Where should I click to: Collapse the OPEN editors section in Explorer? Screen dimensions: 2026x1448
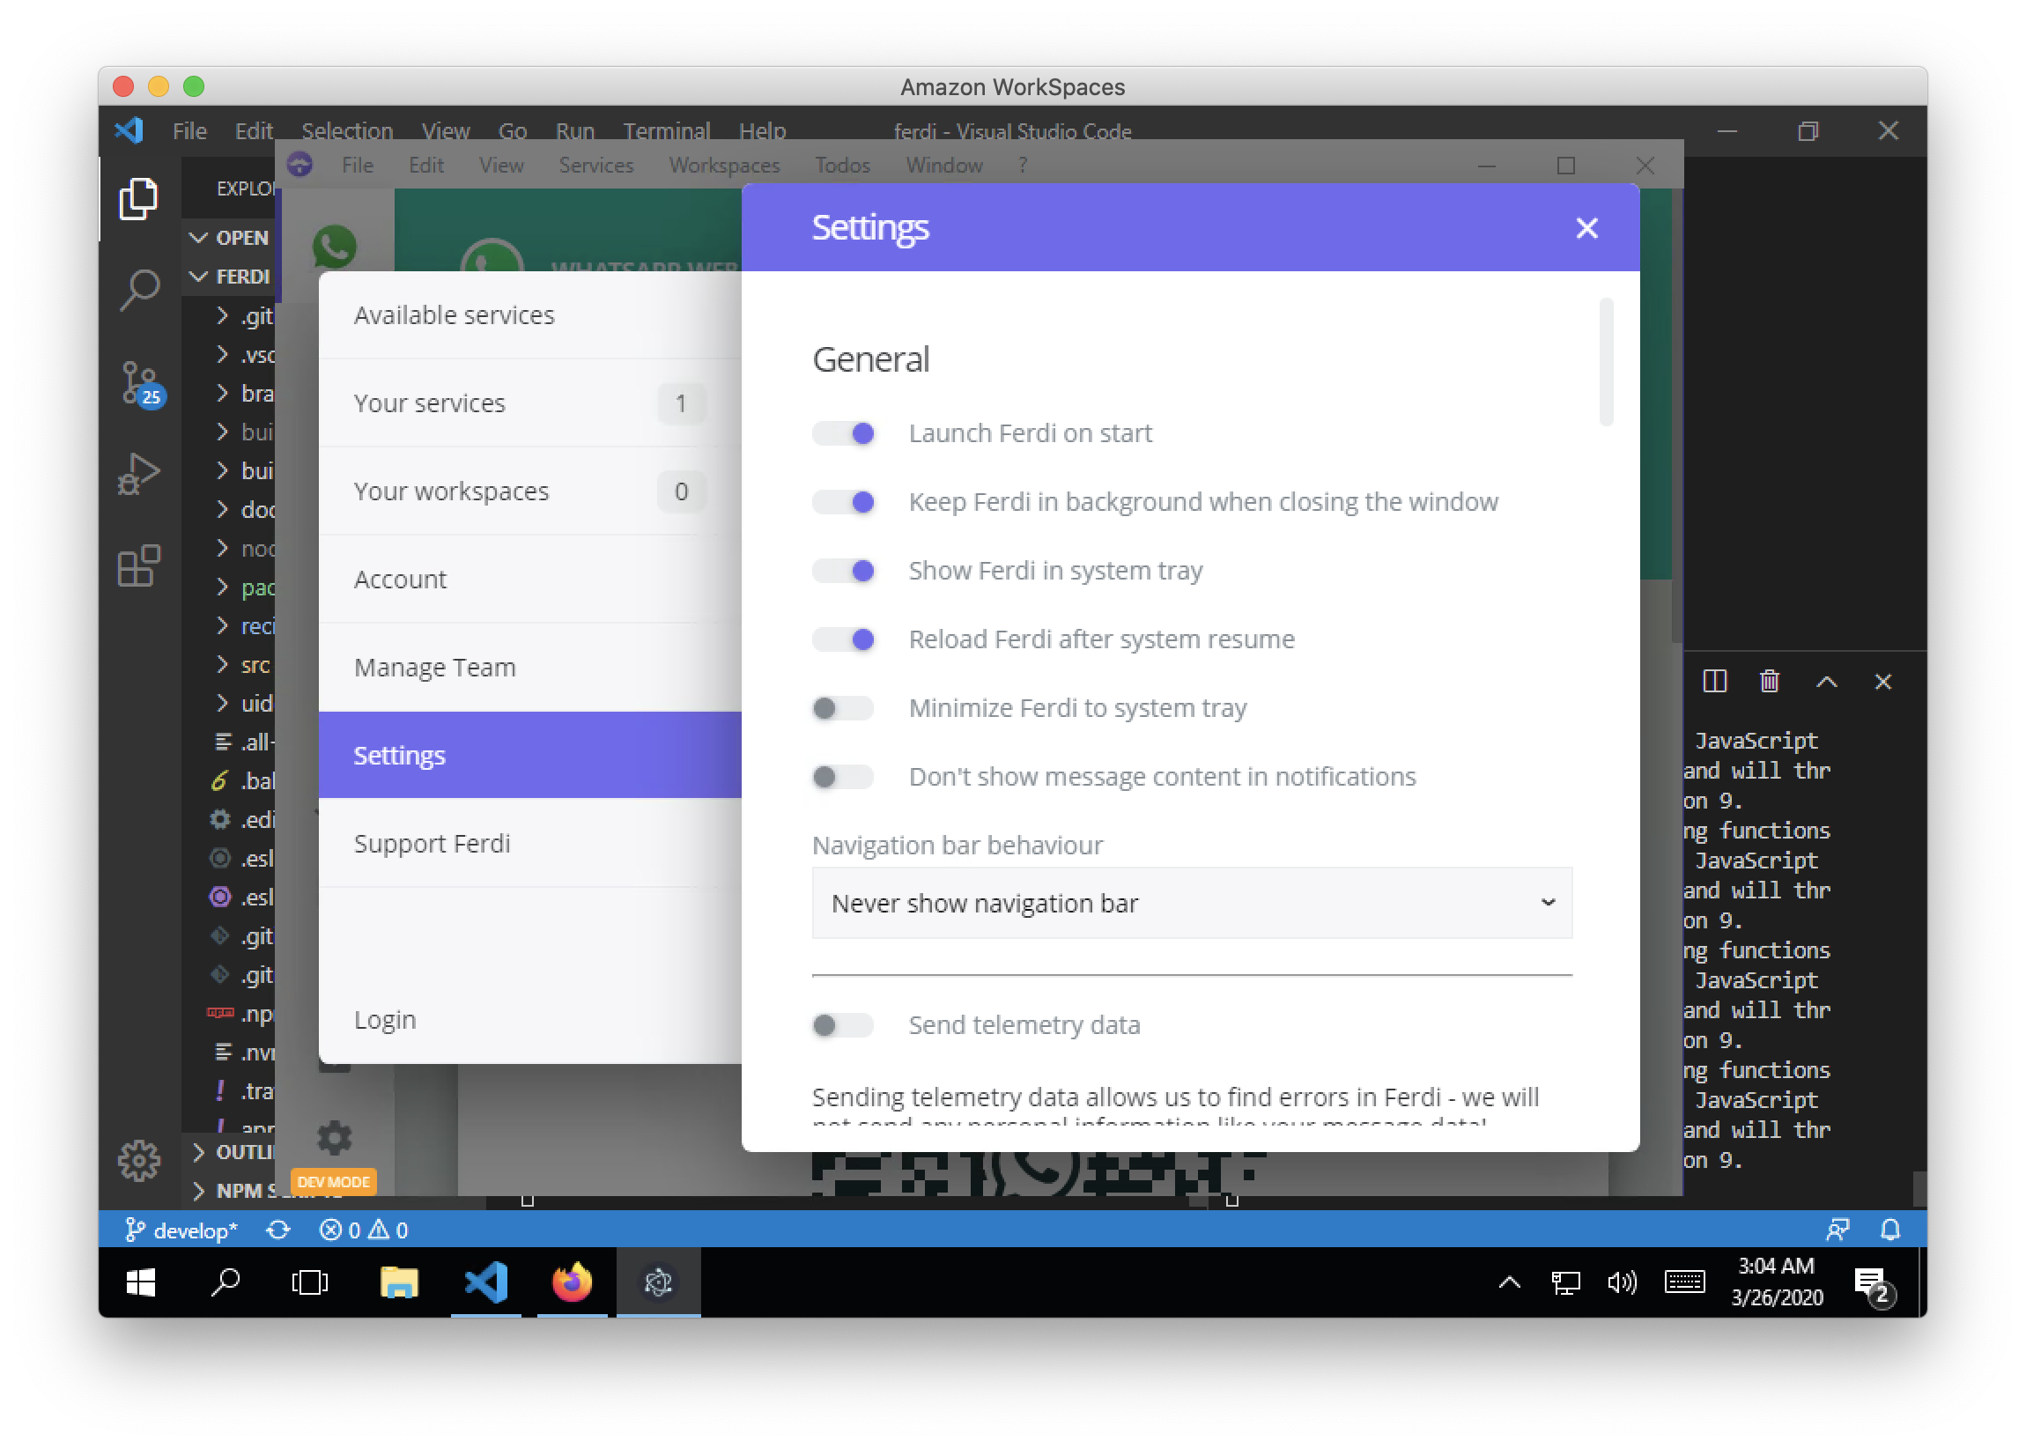230,238
